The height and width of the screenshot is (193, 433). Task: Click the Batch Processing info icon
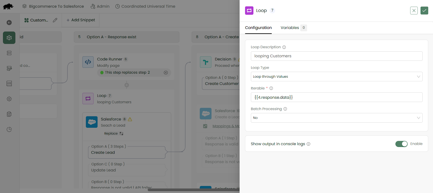pos(285,109)
